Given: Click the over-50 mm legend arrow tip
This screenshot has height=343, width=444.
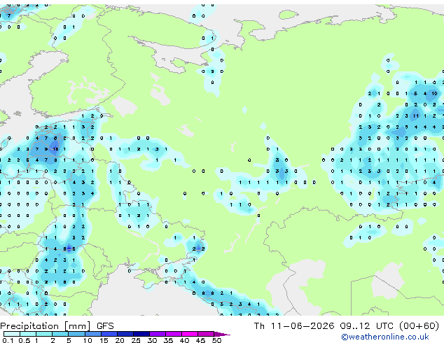Looking at the screenshot, I should (x=222, y=335).
